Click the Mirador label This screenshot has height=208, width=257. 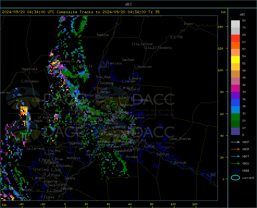point(132,157)
